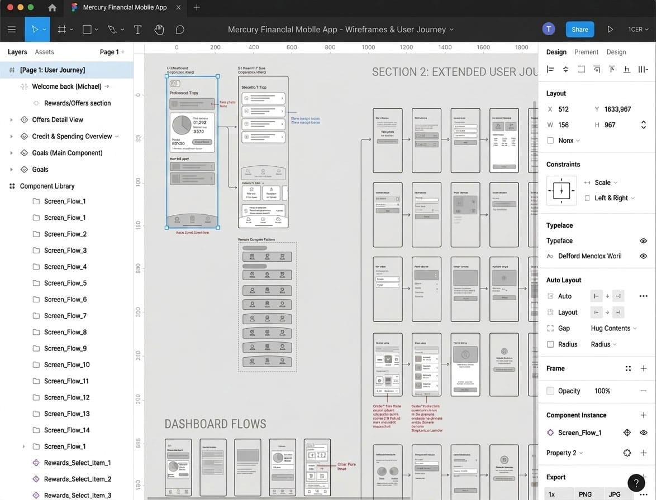This screenshot has width=657, height=500.
Task: Expand Credit & Spending Overview layer
Action: coord(11,136)
